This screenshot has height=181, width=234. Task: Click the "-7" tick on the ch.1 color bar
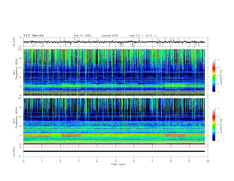pyautogui.click(x=218, y=92)
